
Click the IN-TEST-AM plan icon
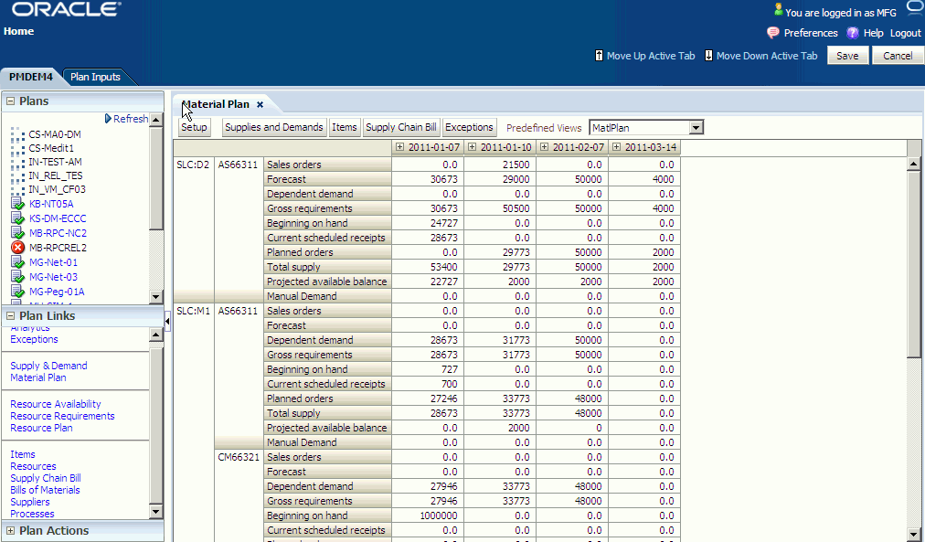17,162
